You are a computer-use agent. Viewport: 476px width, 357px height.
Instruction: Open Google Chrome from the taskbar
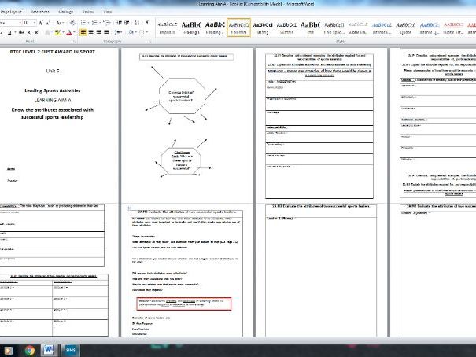[30, 351]
